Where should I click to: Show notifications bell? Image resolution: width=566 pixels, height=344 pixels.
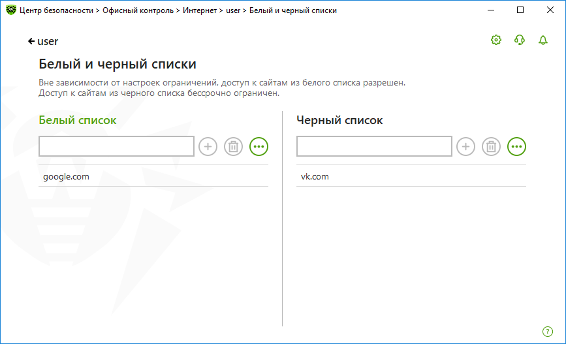tap(543, 40)
